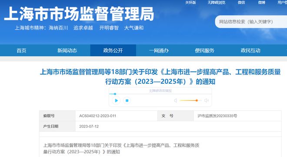Click the volume up speaker icon
Screen dimensions: 287x157
coord(207,101)
